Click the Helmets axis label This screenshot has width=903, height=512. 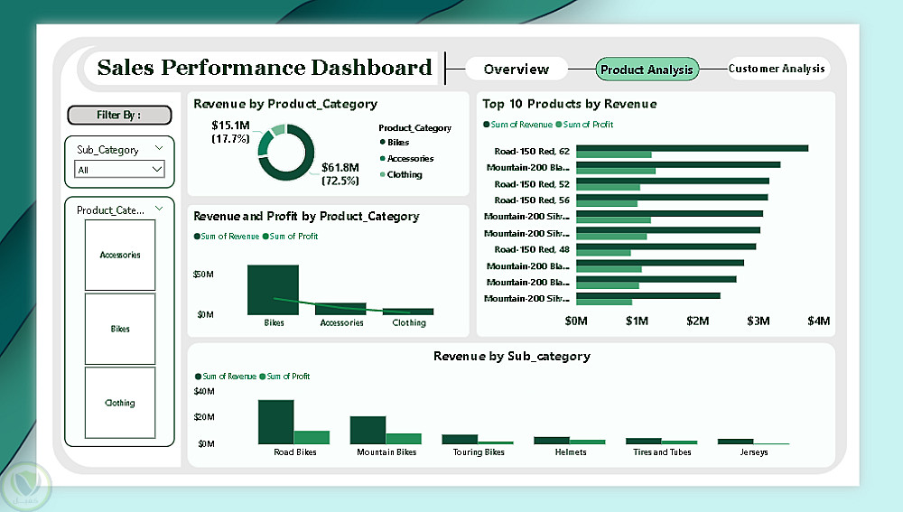pyautogui.click(x=571, y=452)
